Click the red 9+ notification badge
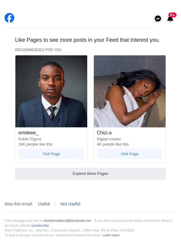Viewport: 181px width, 249px height. pos(172,15)
